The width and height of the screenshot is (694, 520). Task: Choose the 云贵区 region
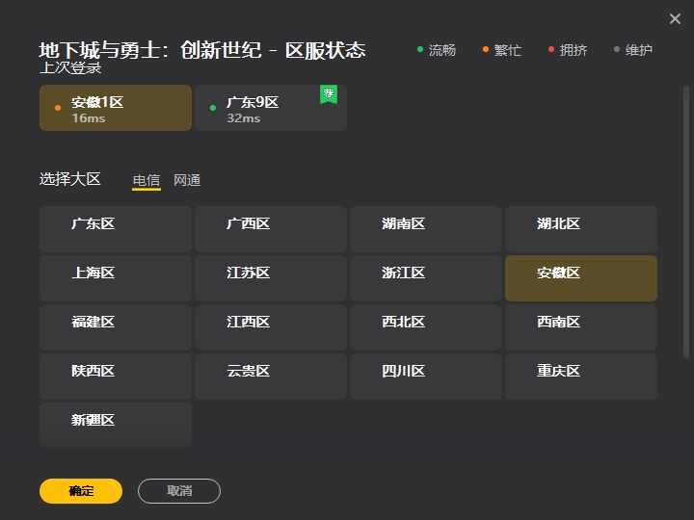tap(271, 377)
